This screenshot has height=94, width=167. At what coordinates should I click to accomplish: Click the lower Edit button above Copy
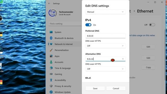click(x=148, y=58)
